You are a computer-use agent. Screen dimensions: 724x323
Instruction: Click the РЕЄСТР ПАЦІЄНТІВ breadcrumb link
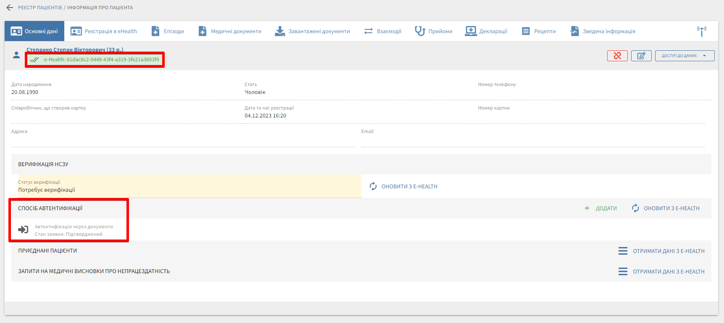click(40, 8)
